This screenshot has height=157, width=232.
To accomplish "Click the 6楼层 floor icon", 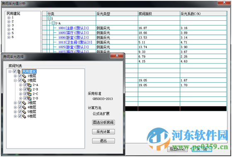I will pos(24,116).
